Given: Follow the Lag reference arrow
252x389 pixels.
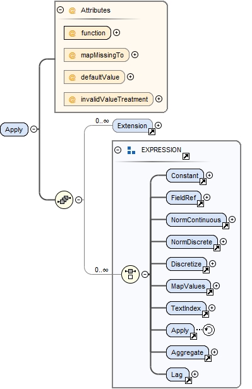Looking at the screenshot, I should [188, 381].
